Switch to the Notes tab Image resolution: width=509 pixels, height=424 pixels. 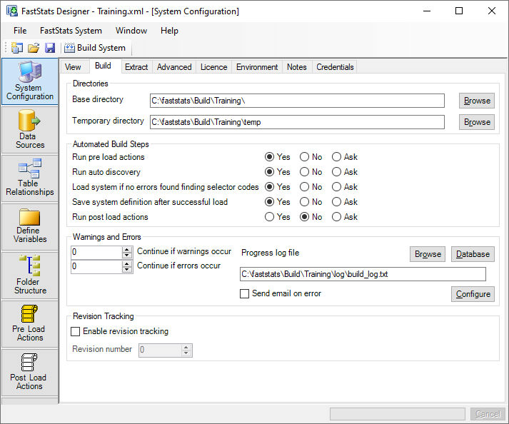click(297, 67)
